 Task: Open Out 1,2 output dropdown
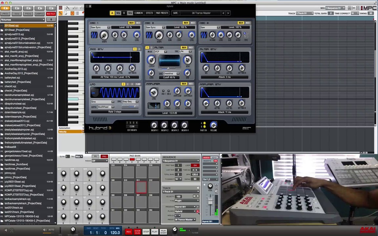click(210, 179)
